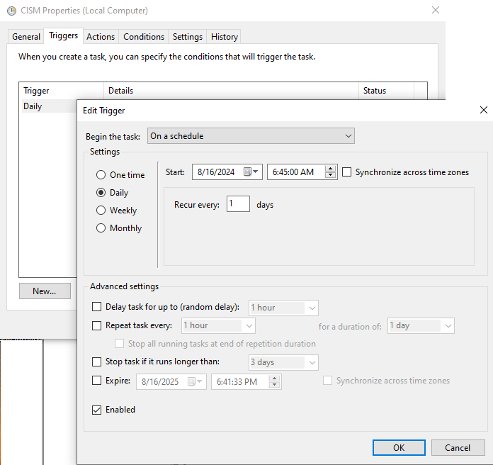Click the OK button
Screen dimensions: 493x465
tap(399, 447)
